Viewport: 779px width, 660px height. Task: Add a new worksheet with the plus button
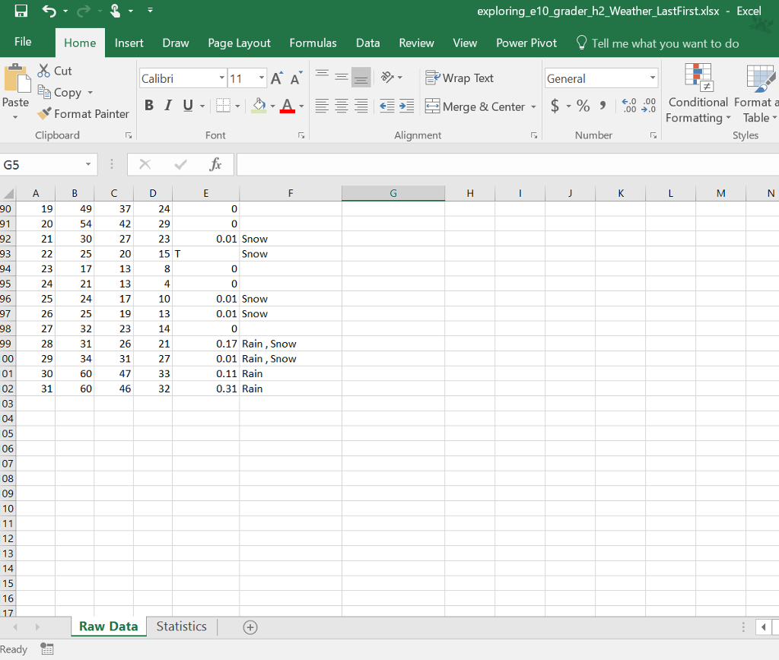point(250,627)
